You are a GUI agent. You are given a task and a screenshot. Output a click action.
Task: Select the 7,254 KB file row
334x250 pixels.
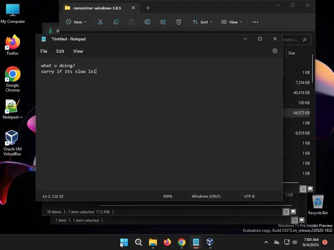click(x=296, y=82)
